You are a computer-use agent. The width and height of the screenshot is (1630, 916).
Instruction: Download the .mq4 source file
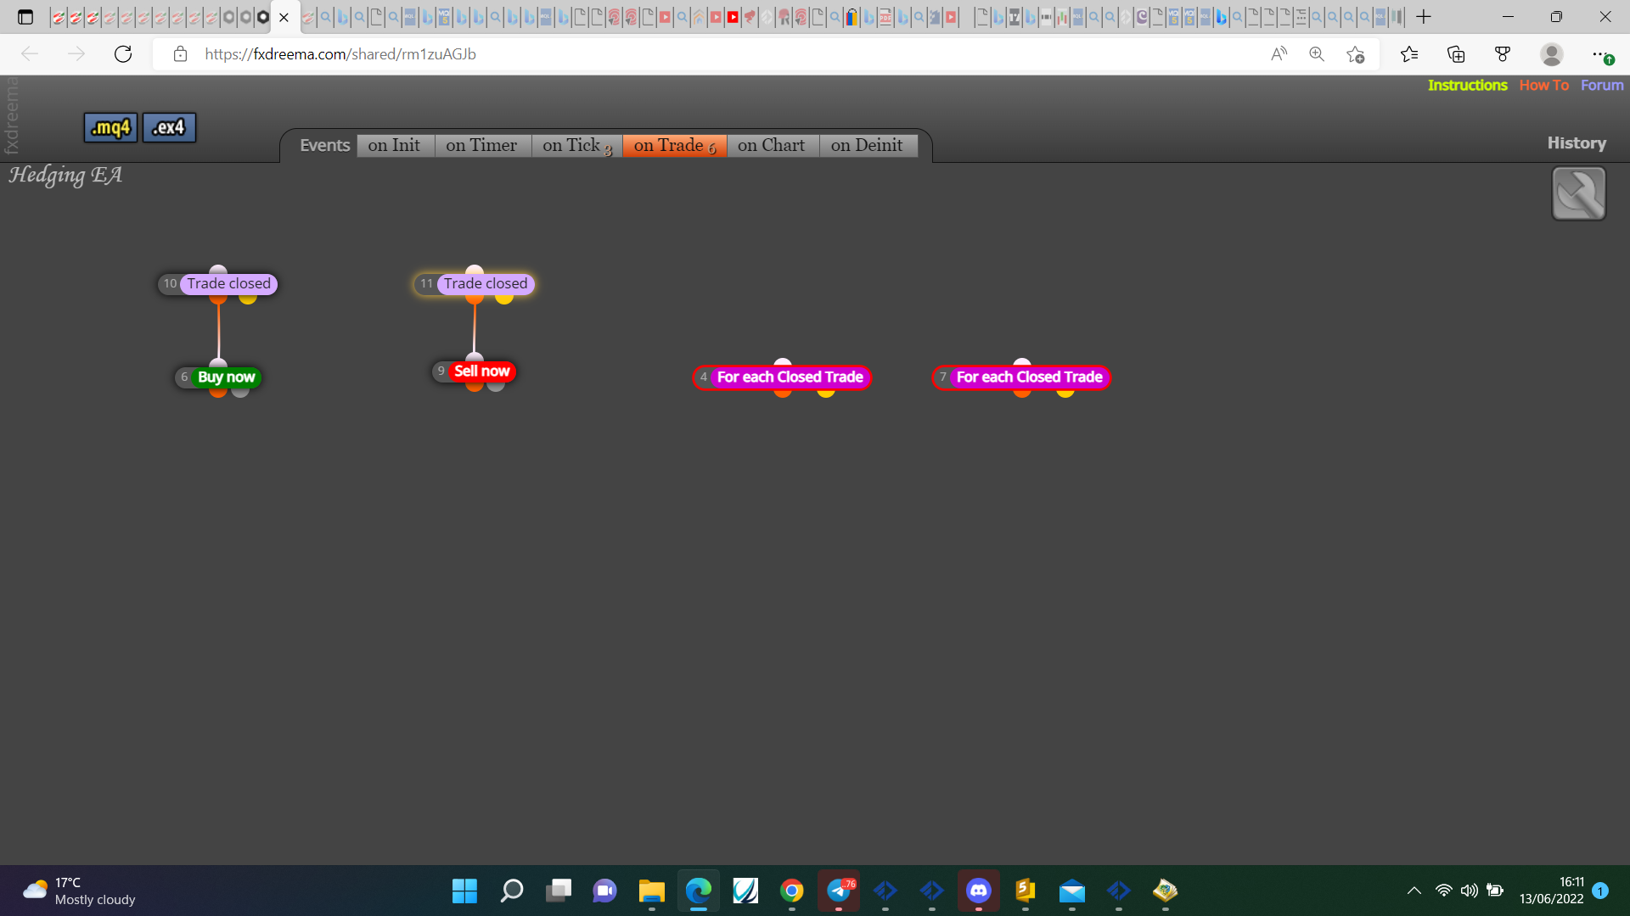[x=110, y=128]
